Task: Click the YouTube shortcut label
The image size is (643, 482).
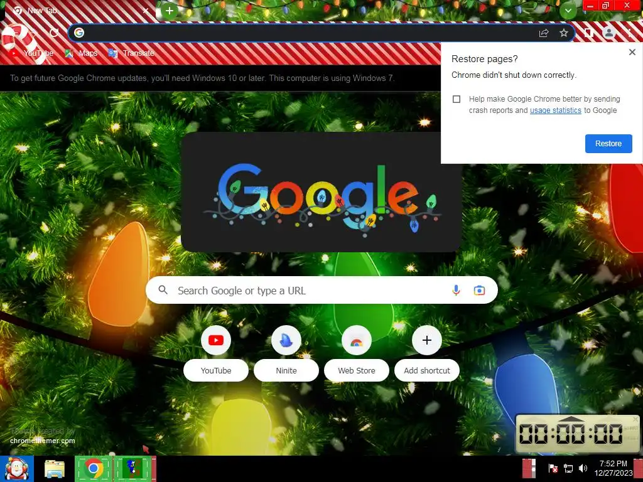Action: click(216, 370)
